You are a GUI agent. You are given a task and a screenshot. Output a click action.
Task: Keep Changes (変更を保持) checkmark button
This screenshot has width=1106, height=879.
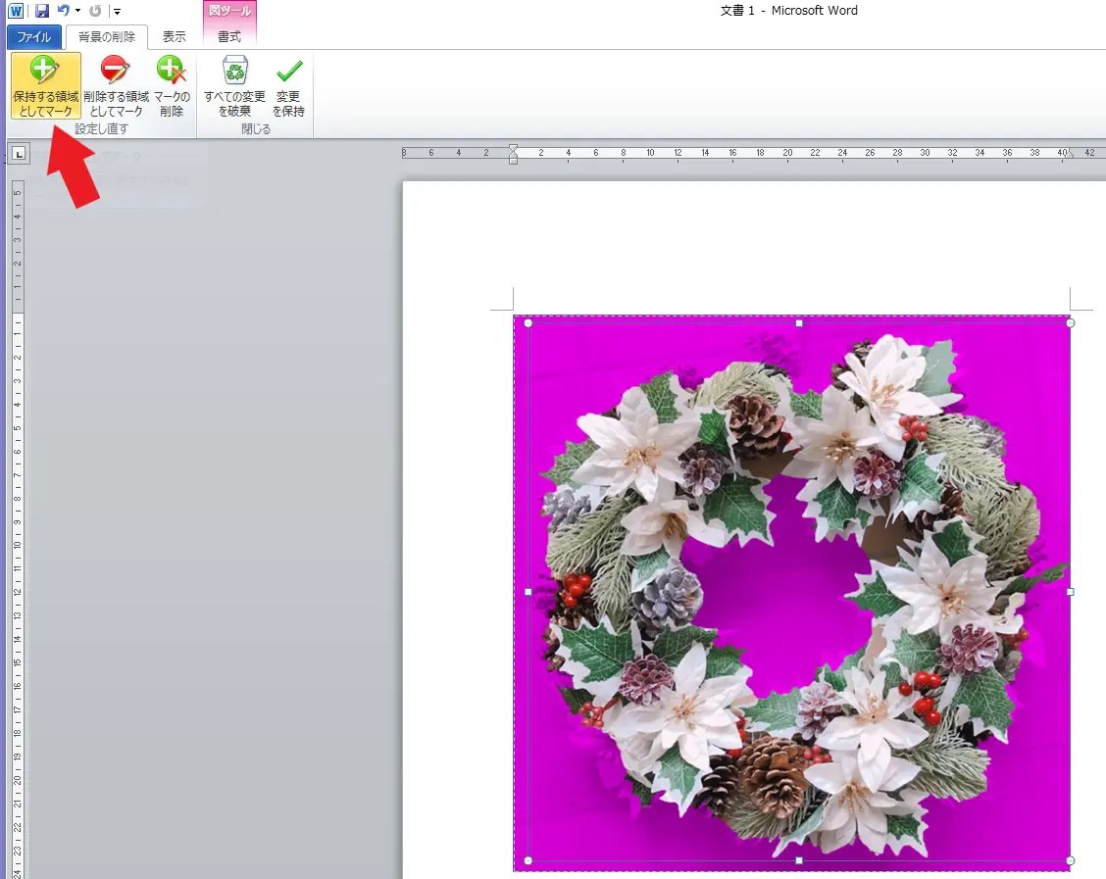[288, 85]
